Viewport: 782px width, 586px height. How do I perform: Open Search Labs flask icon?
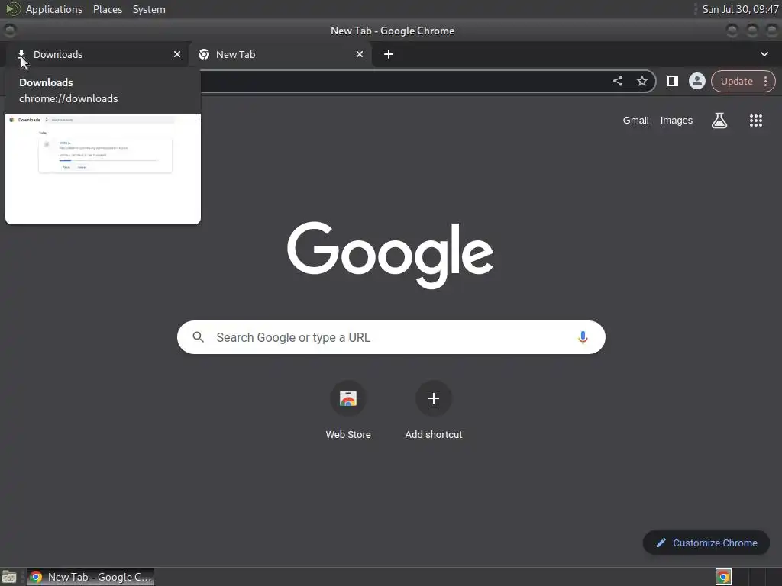click(719, 120)
